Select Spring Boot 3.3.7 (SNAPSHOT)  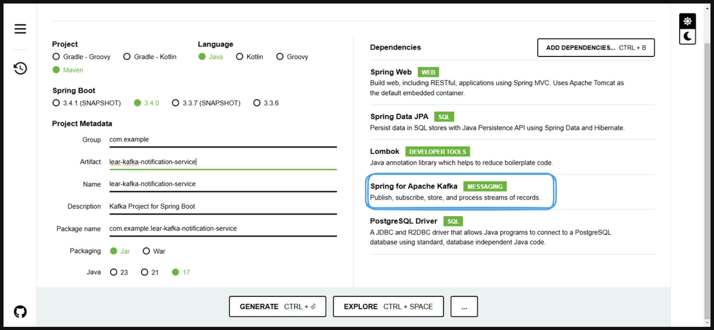click(x=206, y=103)
